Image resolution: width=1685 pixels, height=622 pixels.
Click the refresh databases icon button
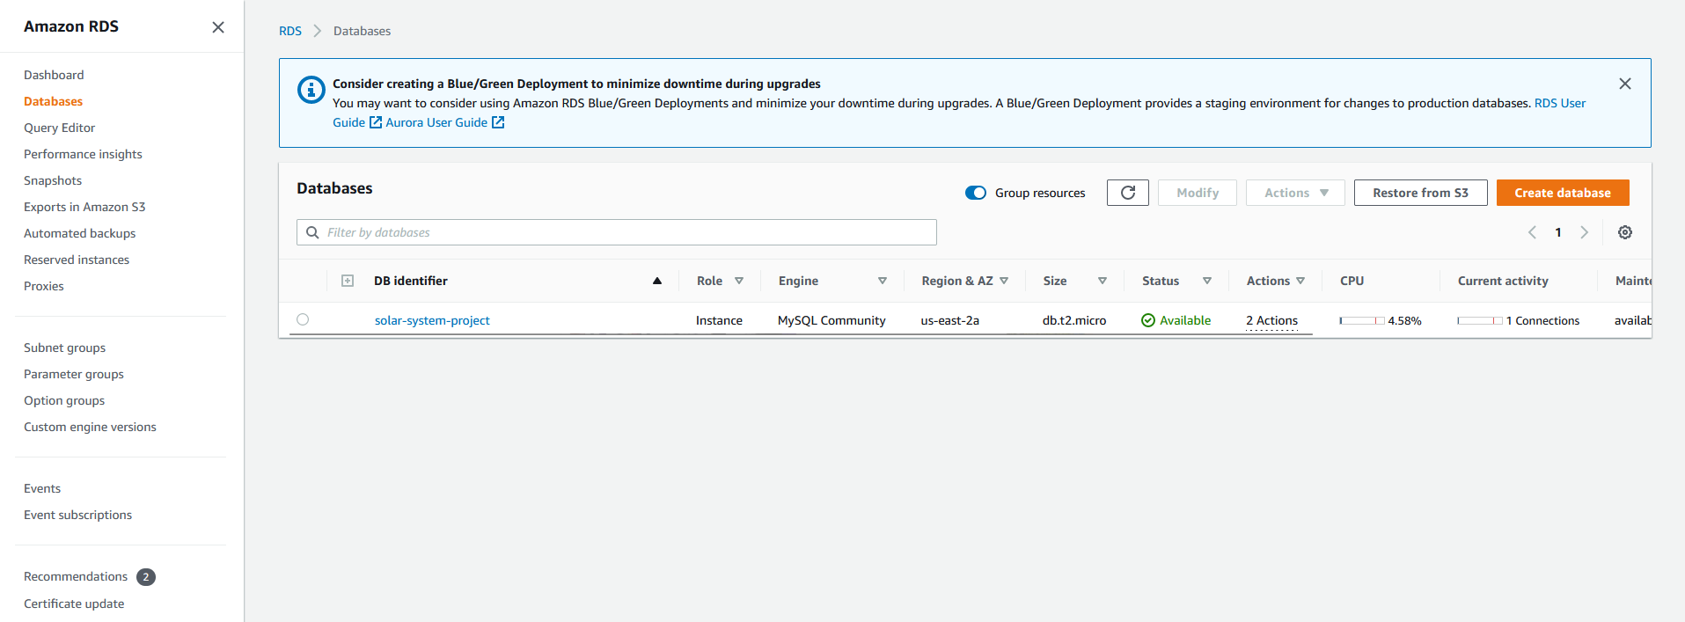1128,193
